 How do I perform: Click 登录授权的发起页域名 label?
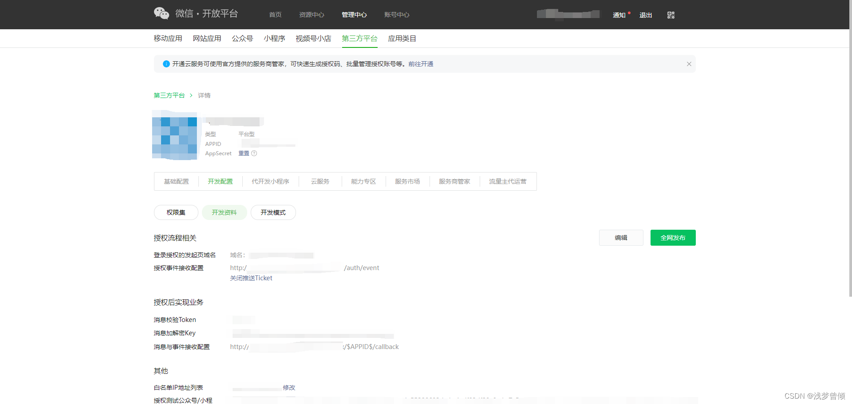coord(185,255)
